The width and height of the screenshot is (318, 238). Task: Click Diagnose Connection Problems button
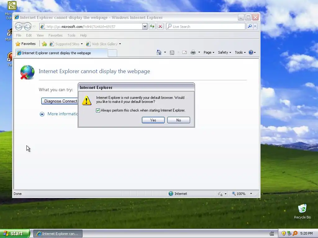pyautogui.click(x=60, y=101)
